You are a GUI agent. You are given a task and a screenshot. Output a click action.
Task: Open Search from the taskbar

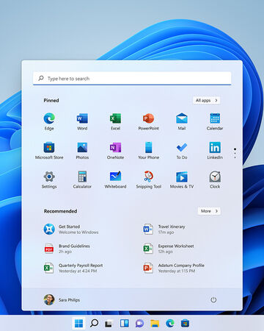click(x=94, y=324)
